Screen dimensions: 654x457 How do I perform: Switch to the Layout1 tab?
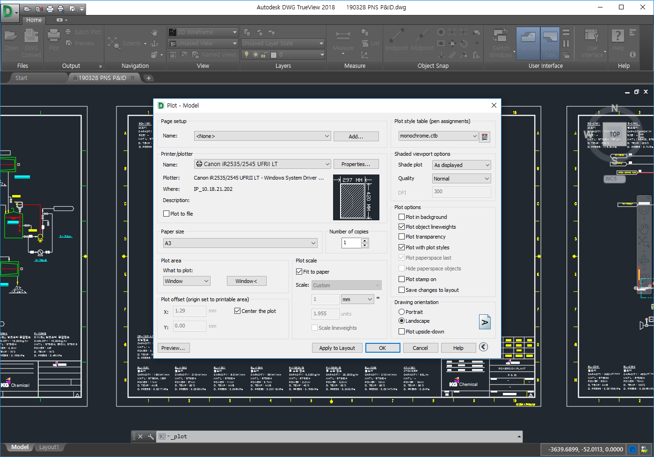click(x=49, y=447)
